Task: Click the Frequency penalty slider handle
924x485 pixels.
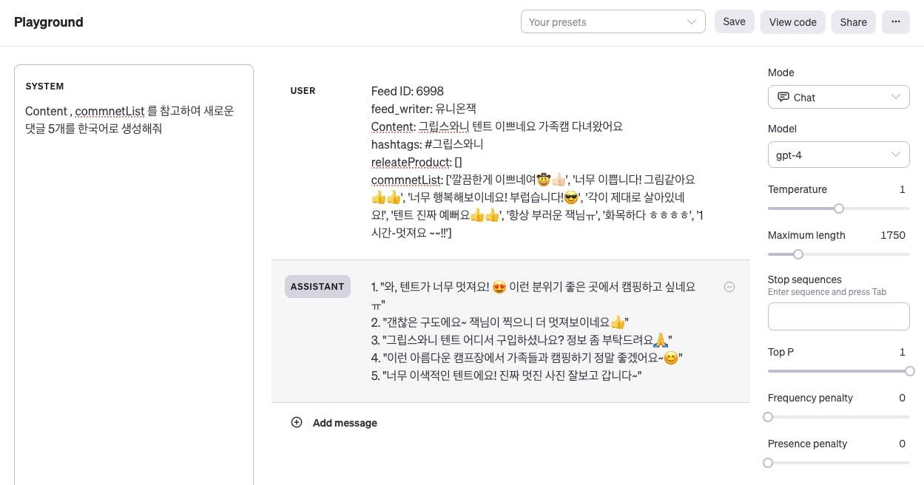Action: [768, 417]
